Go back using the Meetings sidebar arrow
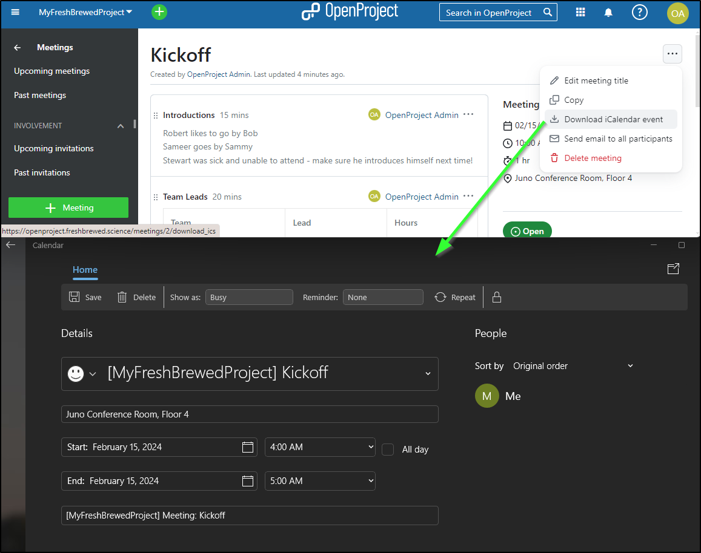The height and width of the screenshot is (553, 701). 18,47
